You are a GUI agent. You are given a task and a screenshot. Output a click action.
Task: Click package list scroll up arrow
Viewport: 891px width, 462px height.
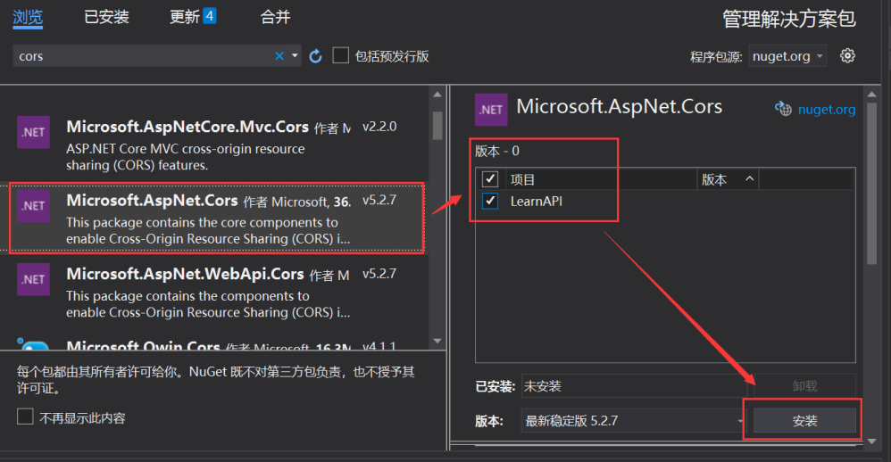coord(437,95)
